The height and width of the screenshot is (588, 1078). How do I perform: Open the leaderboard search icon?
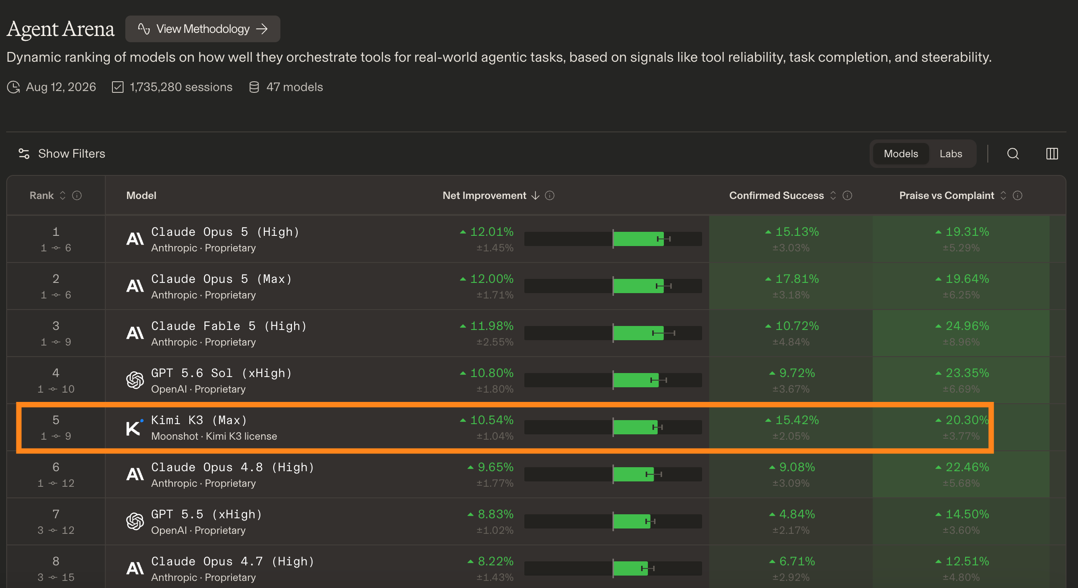(1013, 154)
